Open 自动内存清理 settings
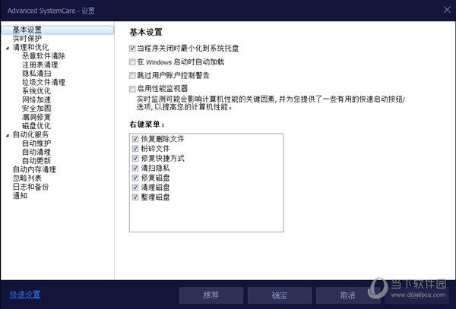 [34, 169]
